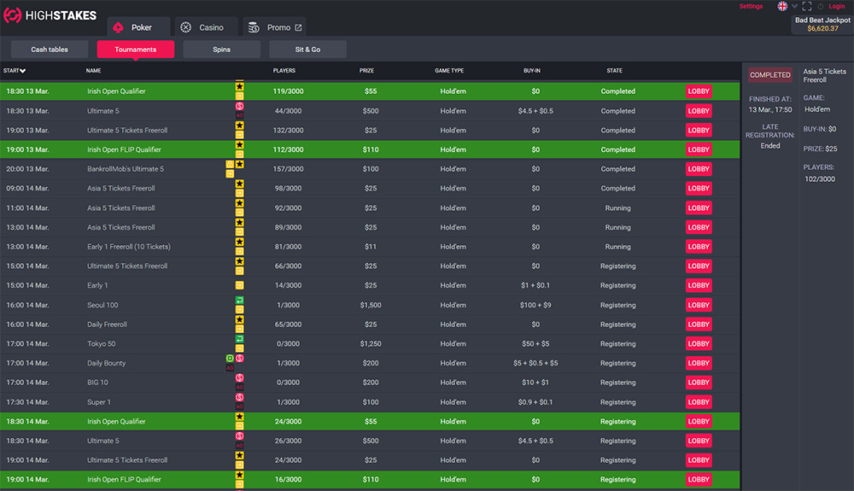Image resolution: width=854 pixels, height=491 pixels.
Task: Click the power icon beside Login
Action: point(821,7)
